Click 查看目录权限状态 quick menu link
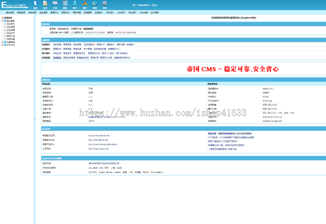Image resolution: width=326 pixels, height=224 pixels. [x=122, y=58]
